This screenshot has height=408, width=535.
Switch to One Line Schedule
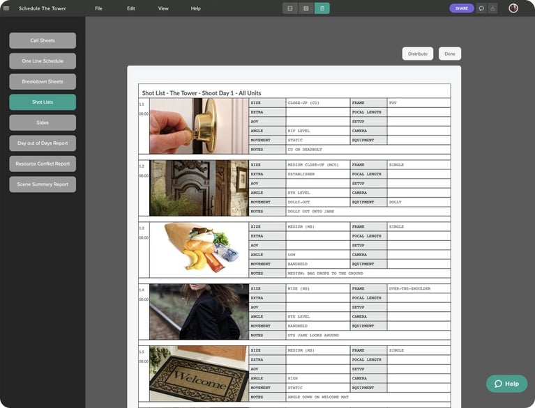tap(43, 61)
